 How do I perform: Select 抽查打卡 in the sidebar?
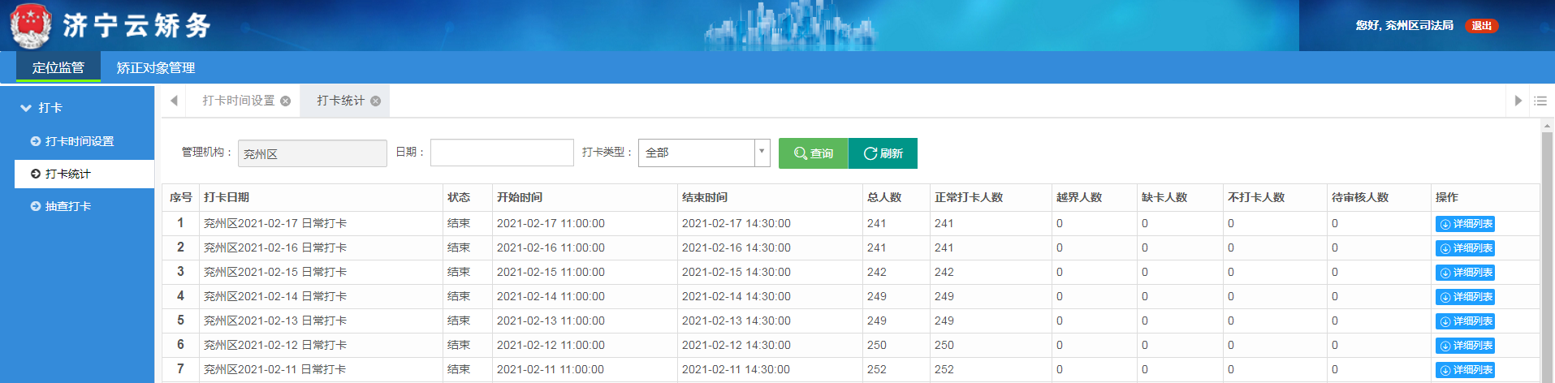click(67, 206)
